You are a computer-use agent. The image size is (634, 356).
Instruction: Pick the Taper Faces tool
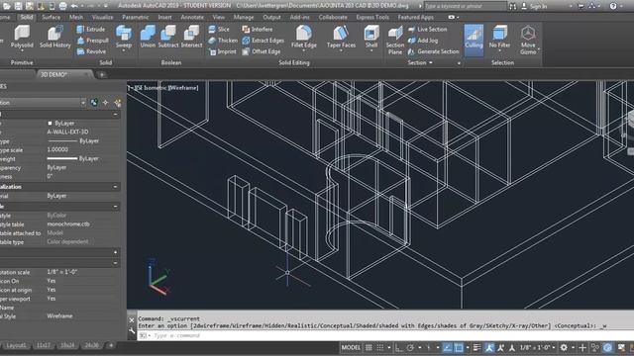pos(341,37)
